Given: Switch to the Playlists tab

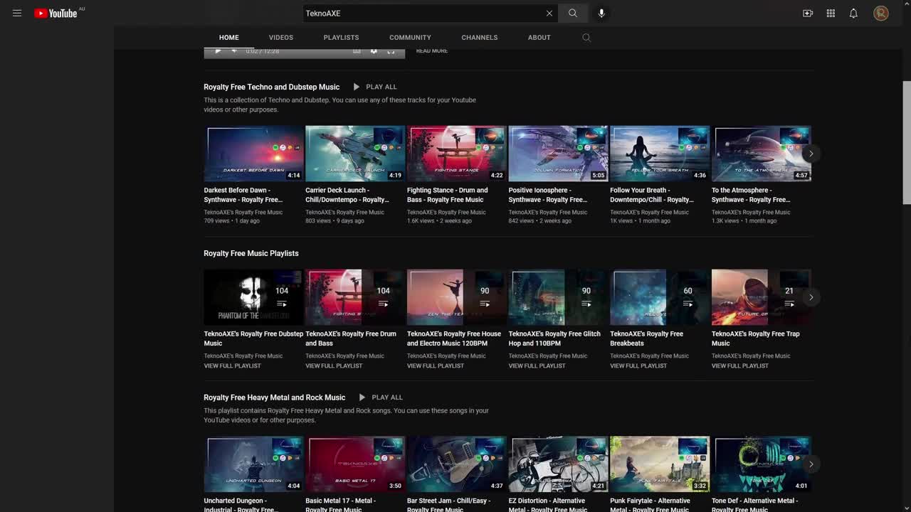Looking at the screenshot, I should coord(341,38).
